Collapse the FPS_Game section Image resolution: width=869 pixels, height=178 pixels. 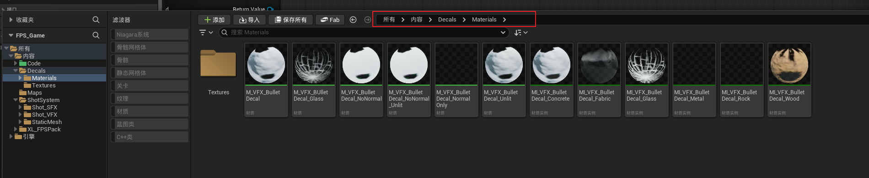tap(11, 35)
